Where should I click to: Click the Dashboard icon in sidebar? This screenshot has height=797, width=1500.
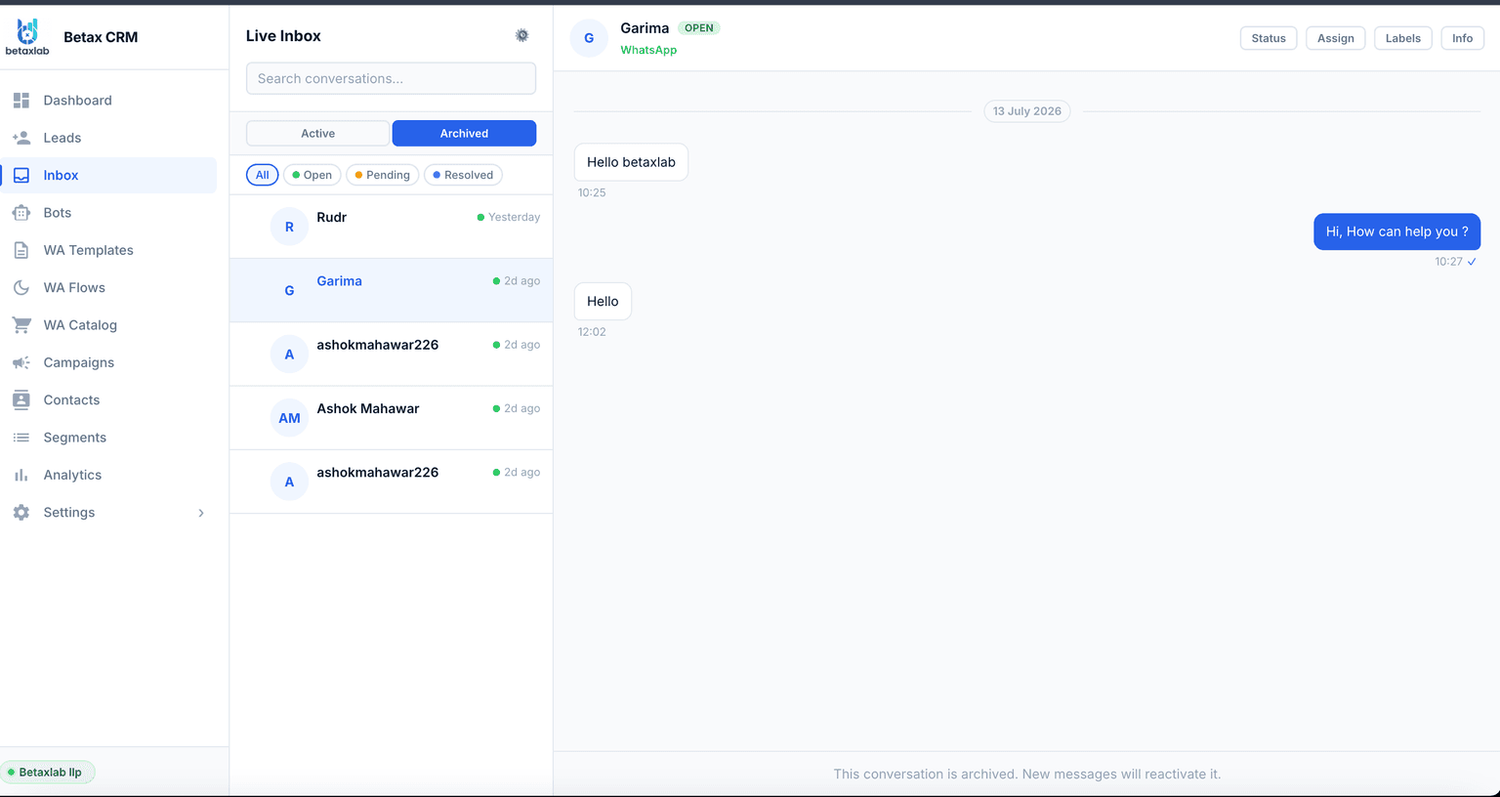(x=21, y=101)
